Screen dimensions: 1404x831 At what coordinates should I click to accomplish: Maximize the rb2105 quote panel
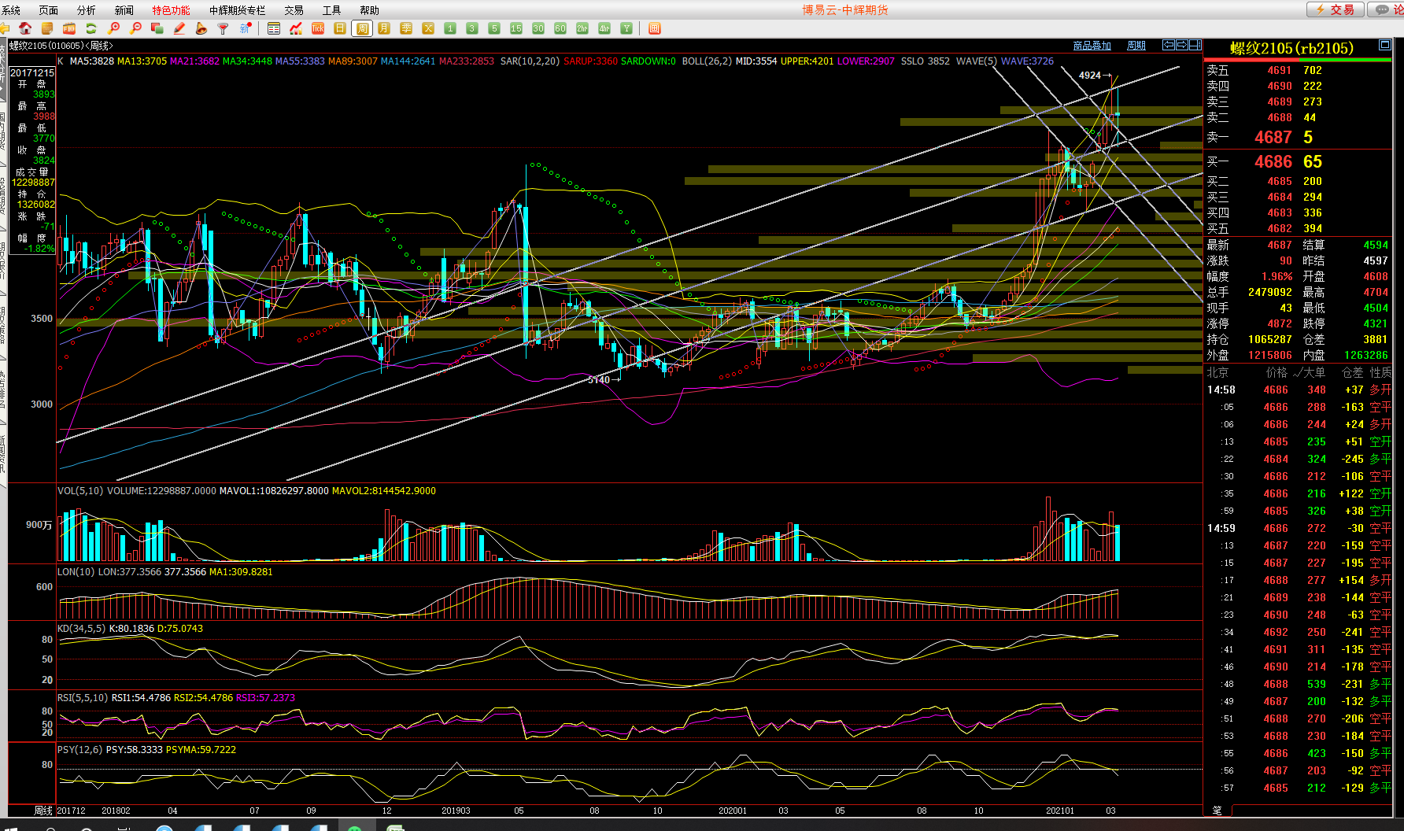(x=1384, y=45)
